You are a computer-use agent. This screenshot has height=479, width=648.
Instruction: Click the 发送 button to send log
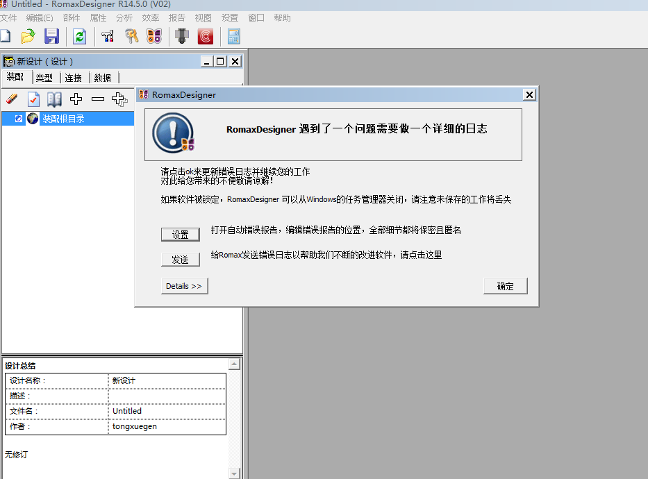(x=180, y=260)
